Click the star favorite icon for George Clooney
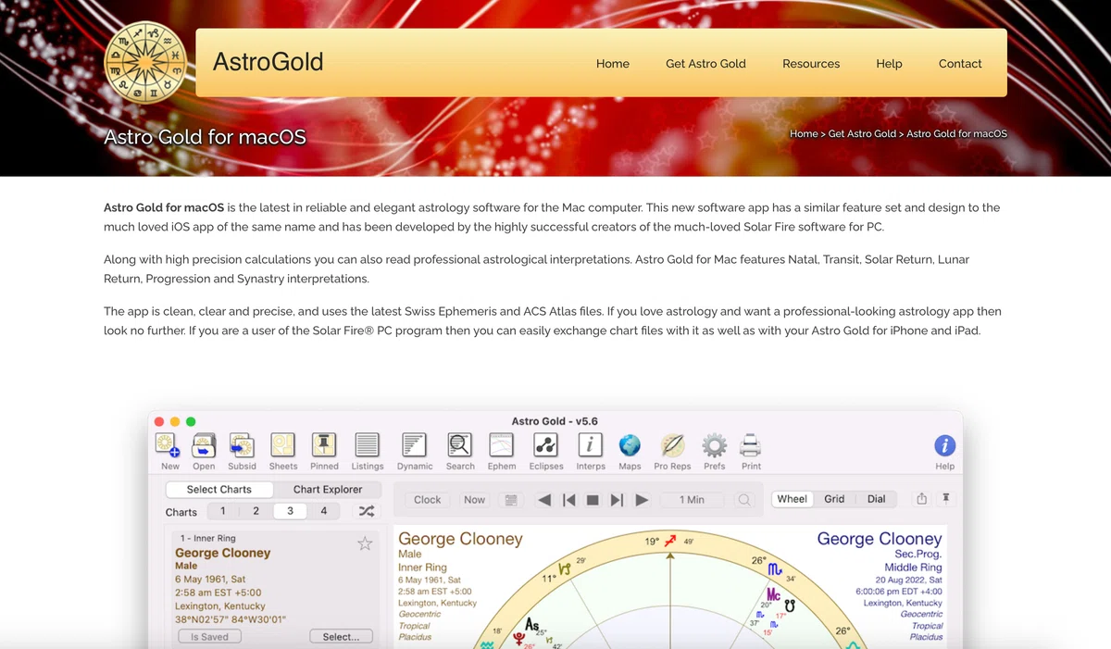This screenshot has width=1111, height=649. 365,543
